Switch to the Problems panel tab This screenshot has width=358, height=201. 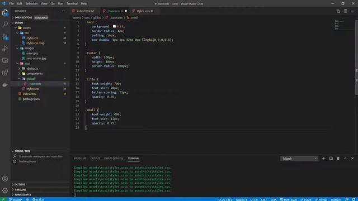(80, 159)
